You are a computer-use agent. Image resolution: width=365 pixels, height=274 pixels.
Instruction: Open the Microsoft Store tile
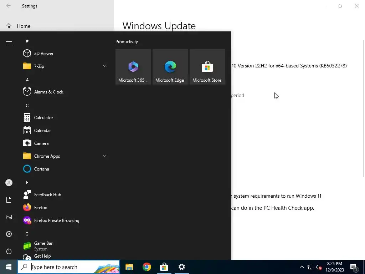pos(207,67)
